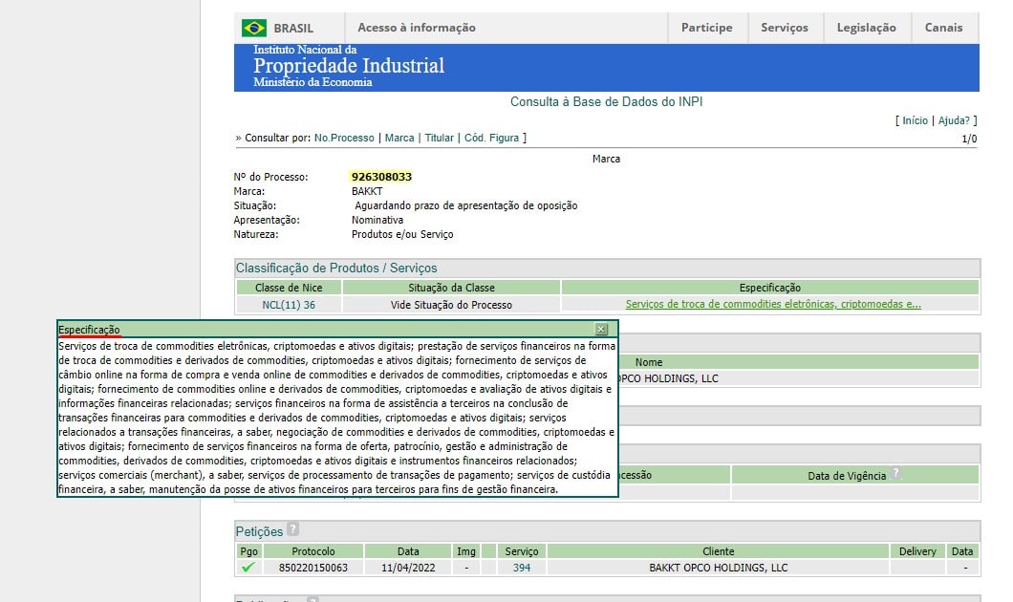
Task: Open the Legislação menu item
Action: point(867,28)
